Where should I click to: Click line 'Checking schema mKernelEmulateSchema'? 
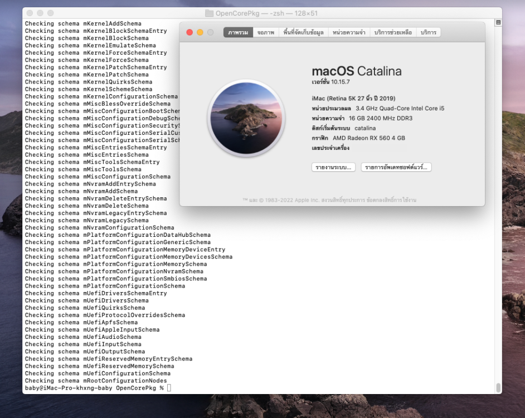coord(90,45)
